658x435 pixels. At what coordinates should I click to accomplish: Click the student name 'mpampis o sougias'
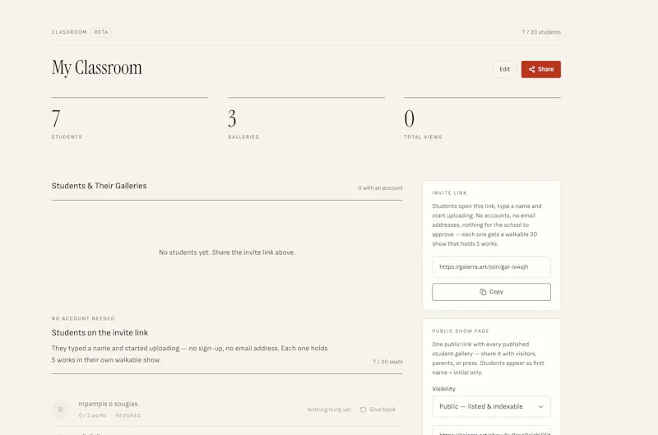pyautogui.click(x=108, y=404)
